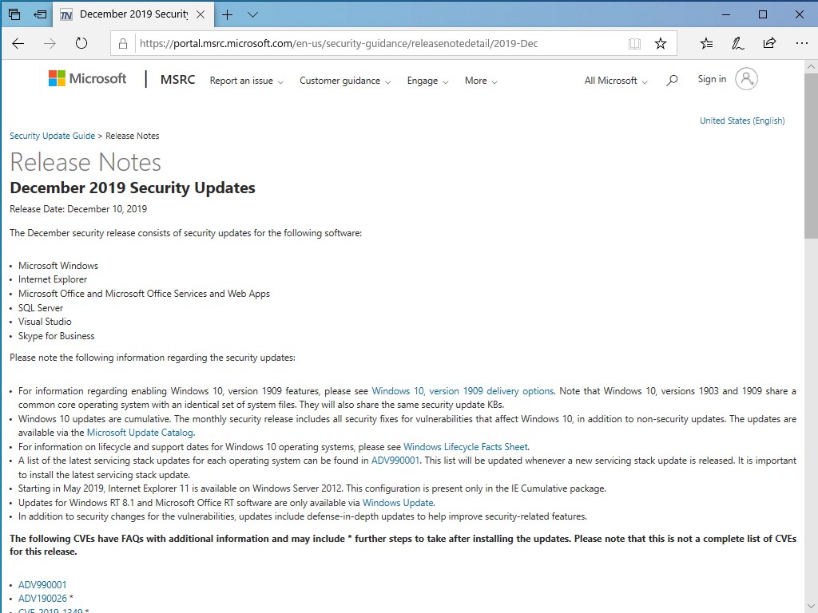
Task: Select 'Internet Explorer' list item
Action: coord(53,279)
